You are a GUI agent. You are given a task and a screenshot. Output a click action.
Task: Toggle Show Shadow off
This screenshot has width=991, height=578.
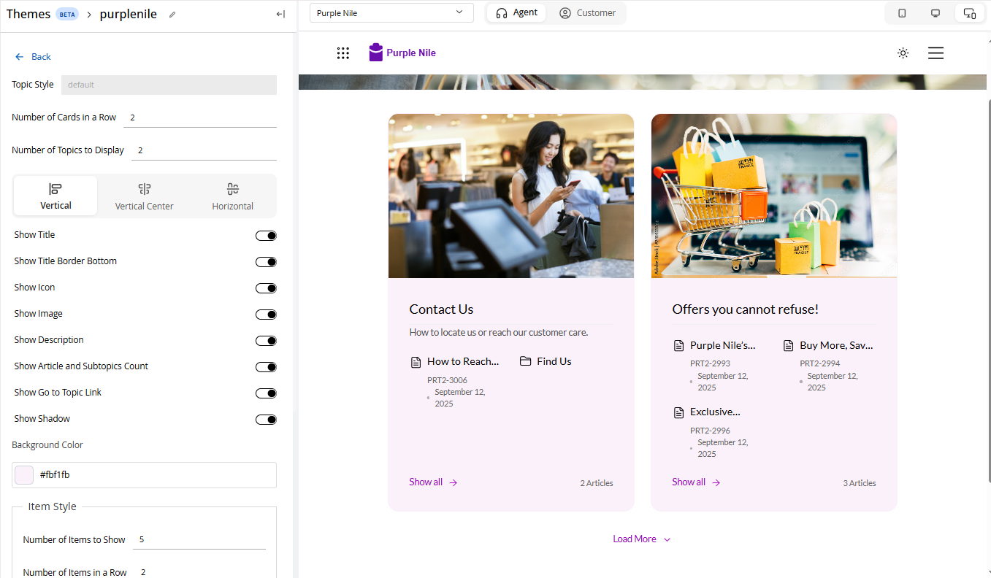266,420
